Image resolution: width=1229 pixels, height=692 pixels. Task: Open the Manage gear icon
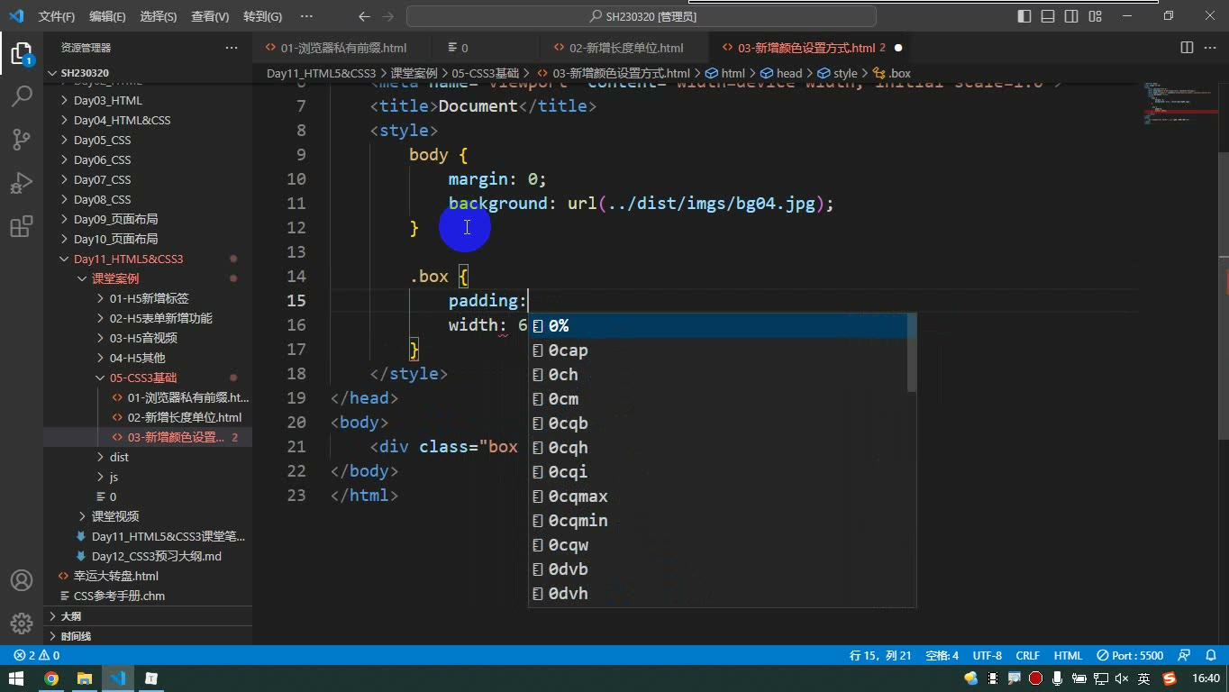[22, 623]
